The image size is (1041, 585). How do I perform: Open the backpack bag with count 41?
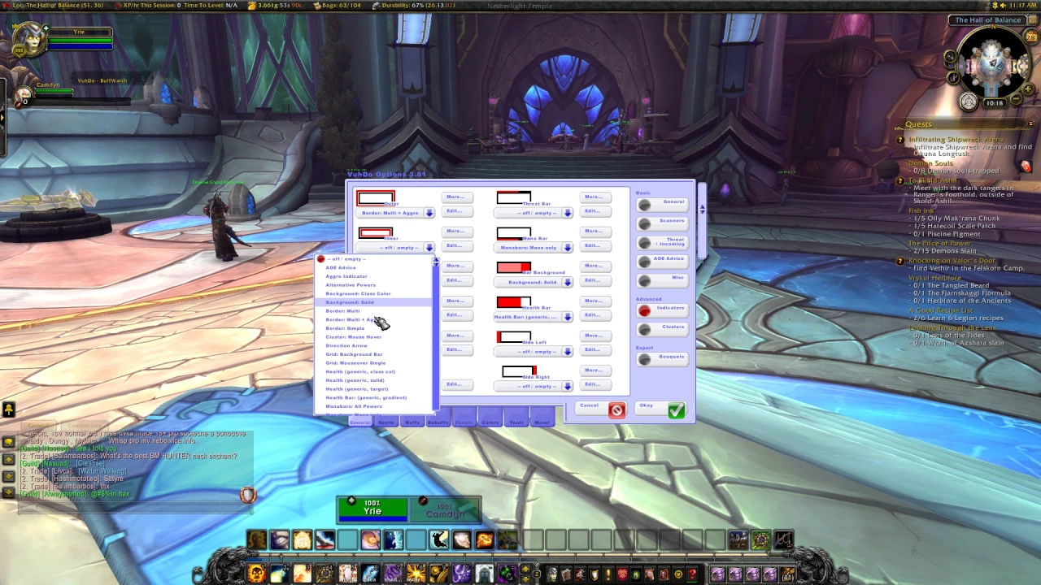point(787,574)
